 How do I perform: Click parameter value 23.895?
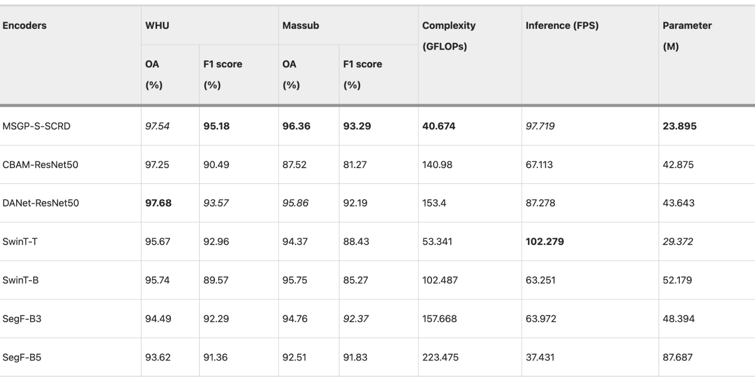(679, 126)
